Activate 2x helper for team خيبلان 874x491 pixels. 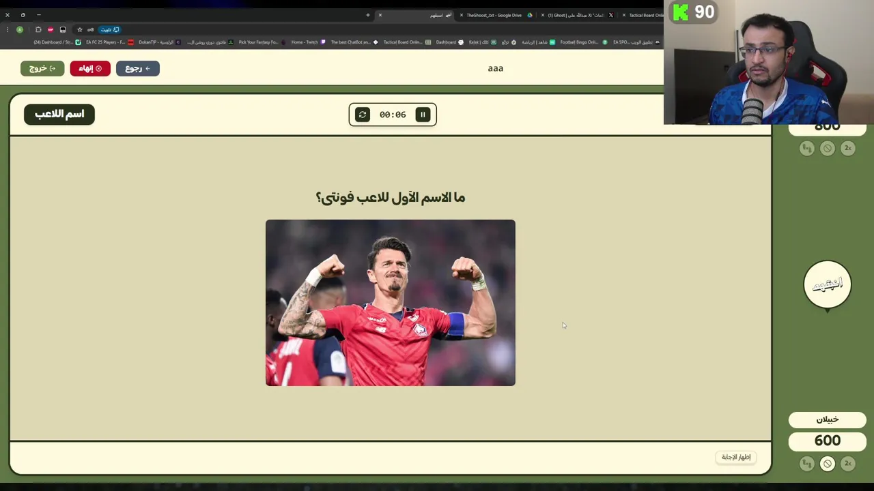848,464
